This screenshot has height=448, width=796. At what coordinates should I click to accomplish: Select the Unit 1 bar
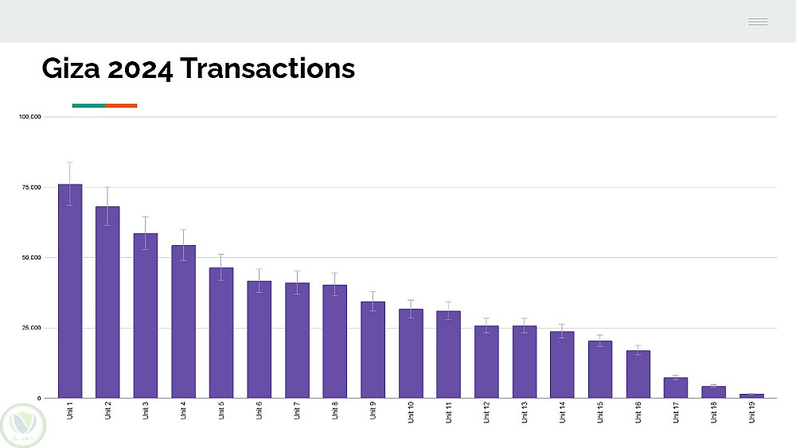click(70, 290)
